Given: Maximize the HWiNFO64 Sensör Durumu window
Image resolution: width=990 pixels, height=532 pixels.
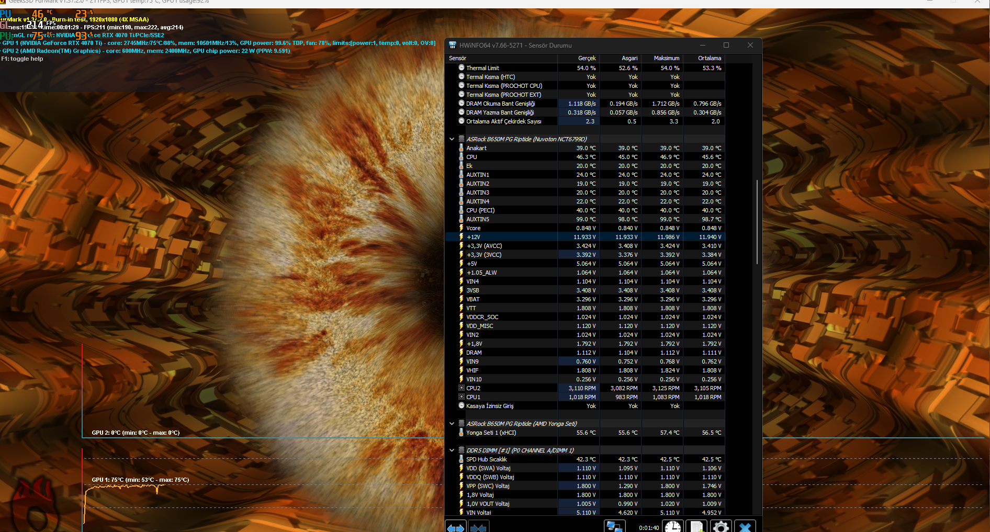Looking at the screenshot, I should tap(726, 45).
